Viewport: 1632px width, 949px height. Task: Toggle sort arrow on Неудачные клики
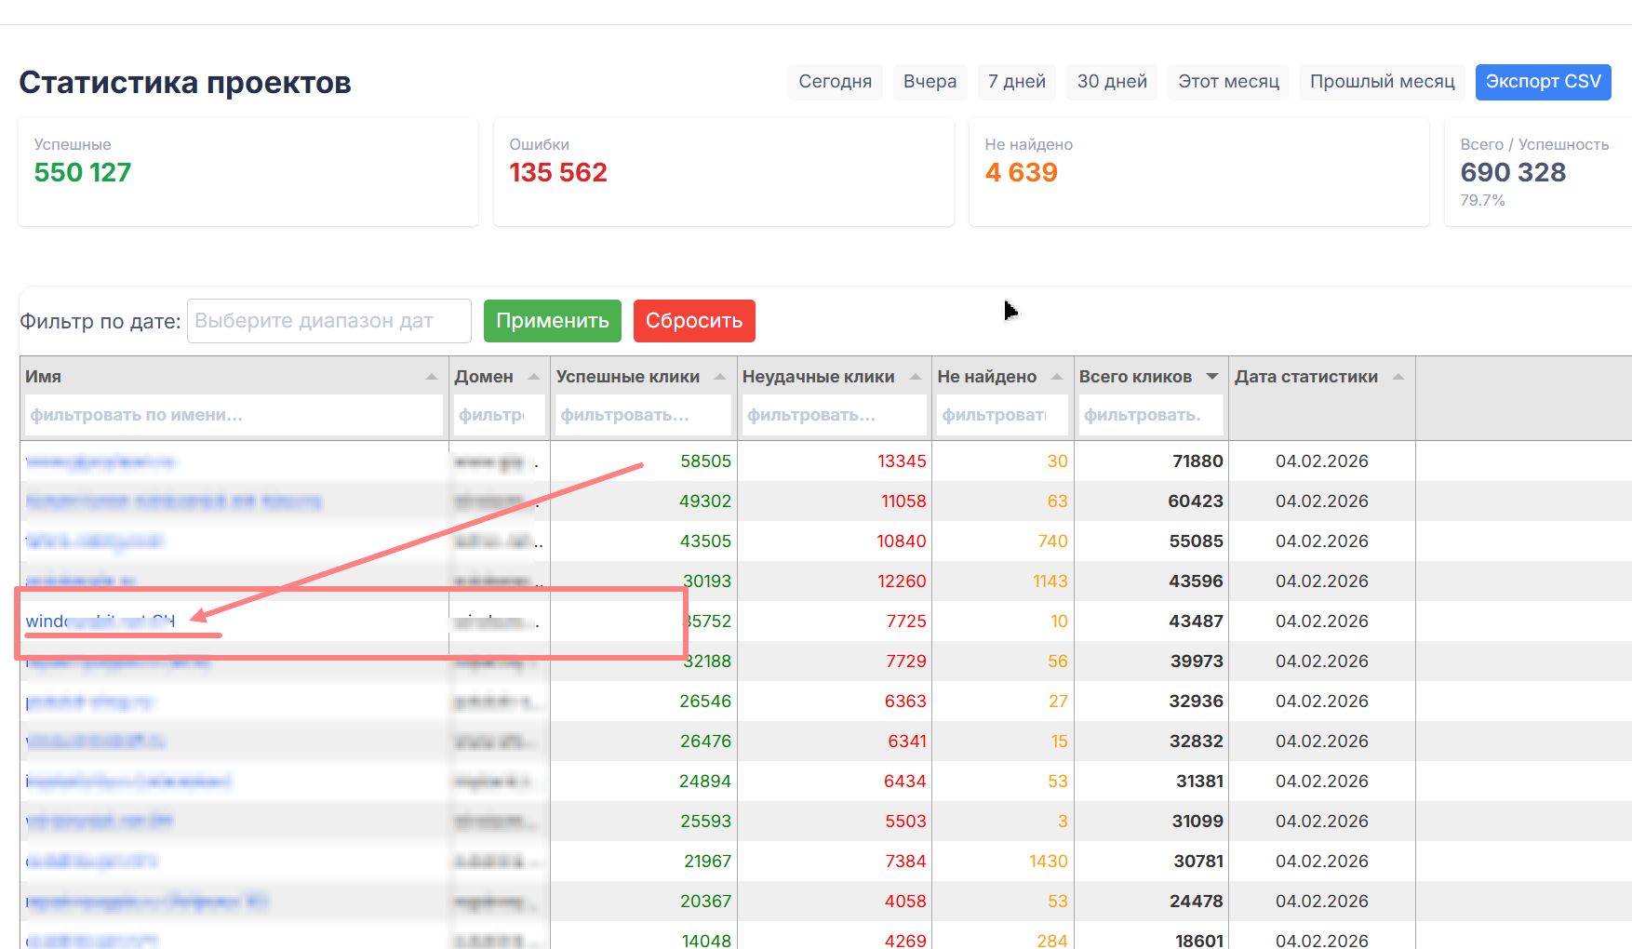(x=915, y=377)
